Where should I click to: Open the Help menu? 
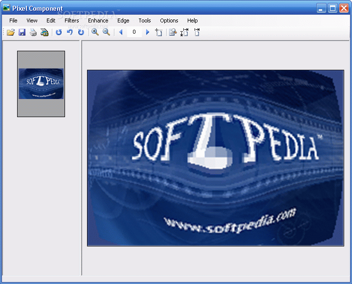click(193, 20)
